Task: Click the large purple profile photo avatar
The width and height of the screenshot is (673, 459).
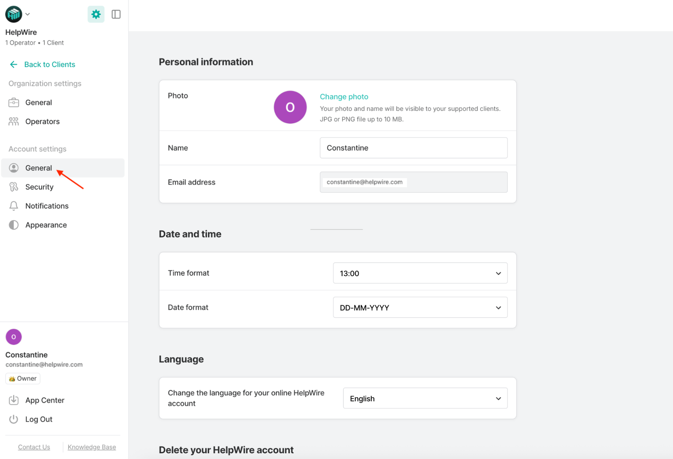Action: (290, 107)
